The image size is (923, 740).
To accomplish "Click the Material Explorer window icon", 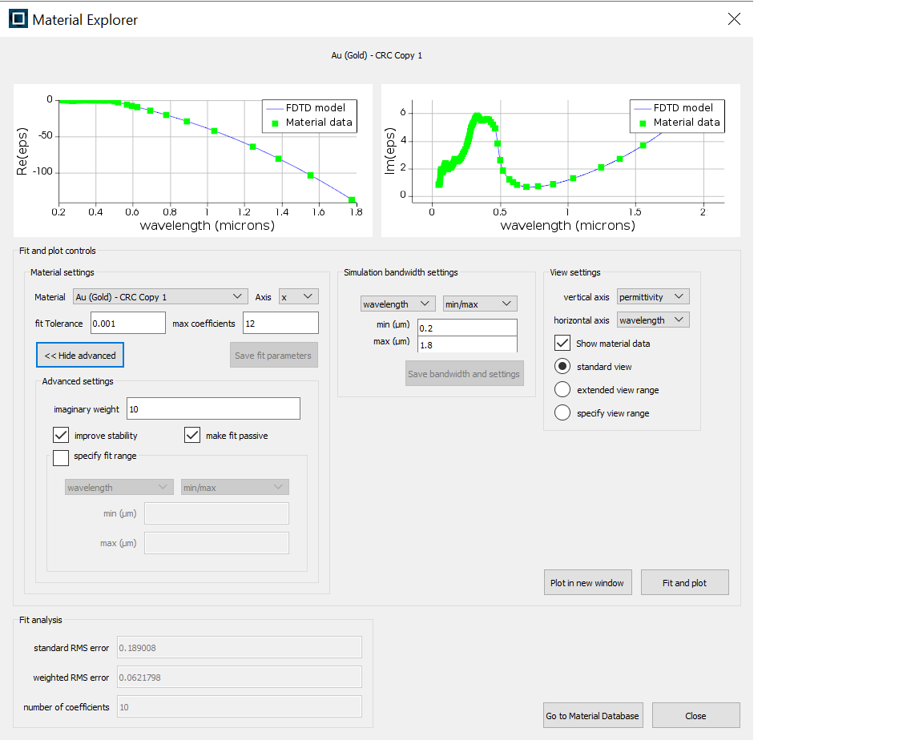I will tap(18, 19).
